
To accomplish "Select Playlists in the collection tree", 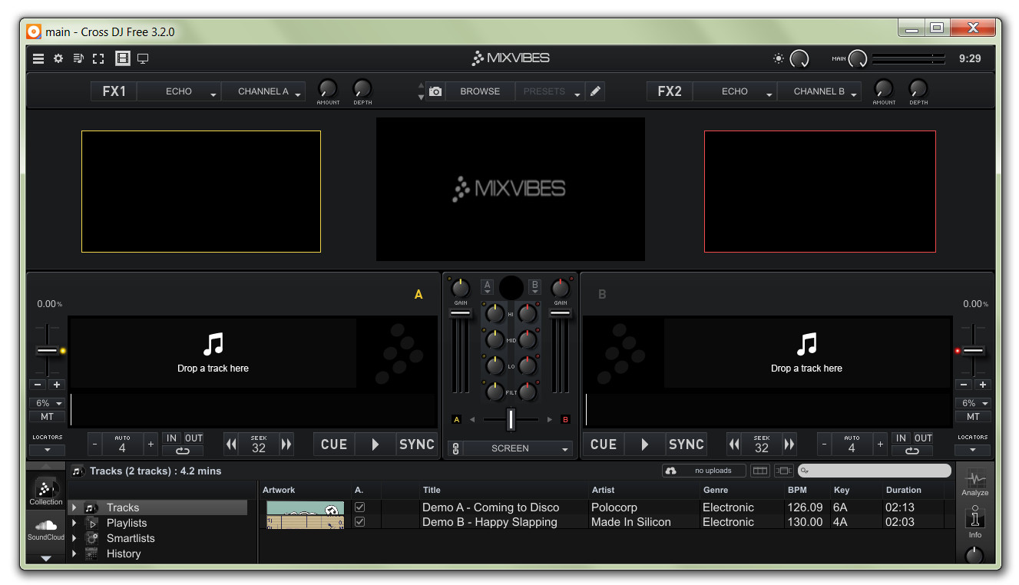I will [x=127, y=523].
